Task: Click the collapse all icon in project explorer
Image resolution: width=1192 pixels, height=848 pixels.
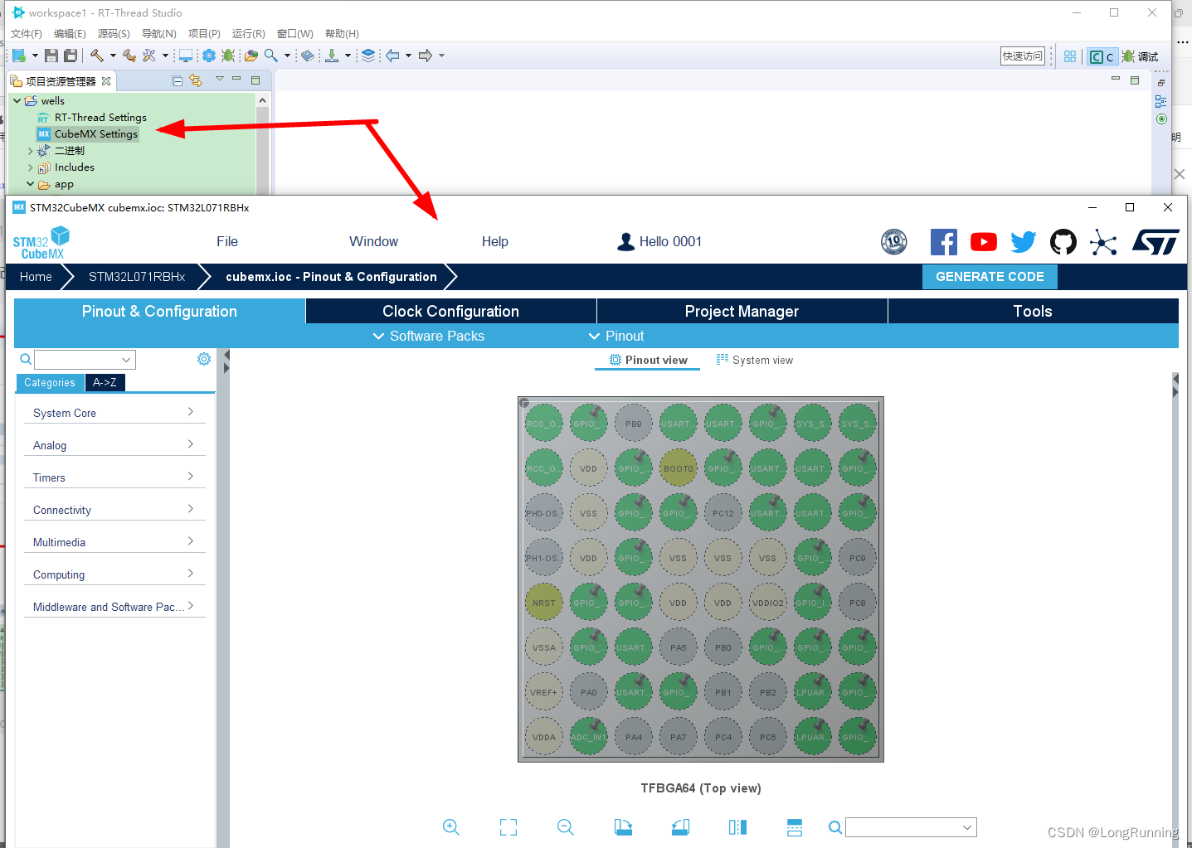Action: [177, 80]
